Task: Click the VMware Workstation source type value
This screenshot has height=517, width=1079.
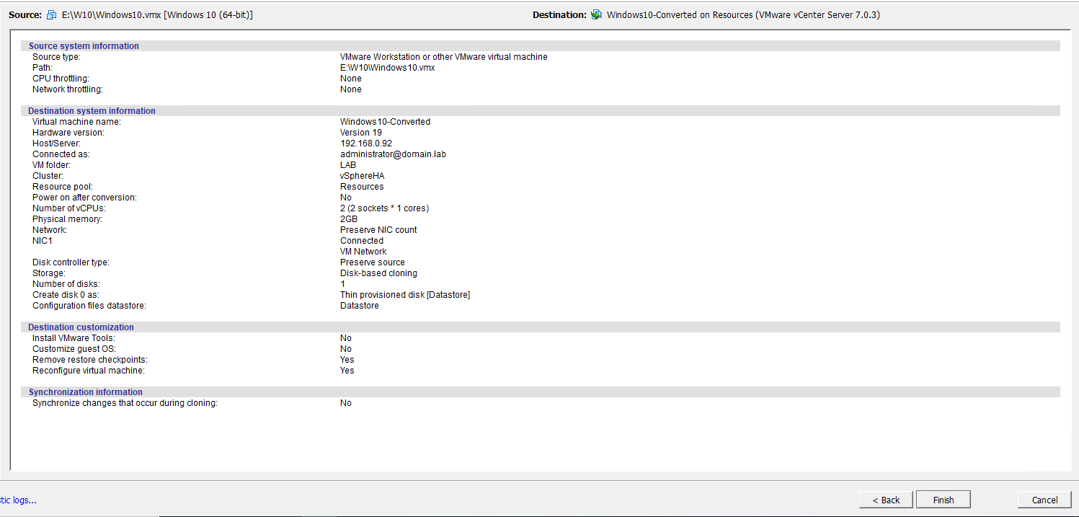Action: tap(444, 57)
